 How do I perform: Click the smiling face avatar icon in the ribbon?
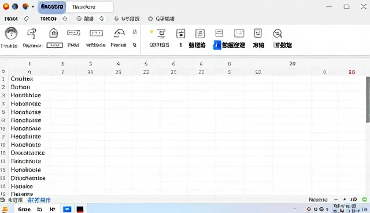coord(11,34)
